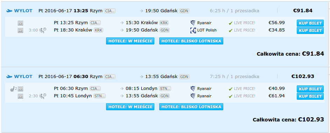This screenshot has width=330, height=133.
Task: Click seat icon on Rzym–Londyn flight
Action: 12,89
